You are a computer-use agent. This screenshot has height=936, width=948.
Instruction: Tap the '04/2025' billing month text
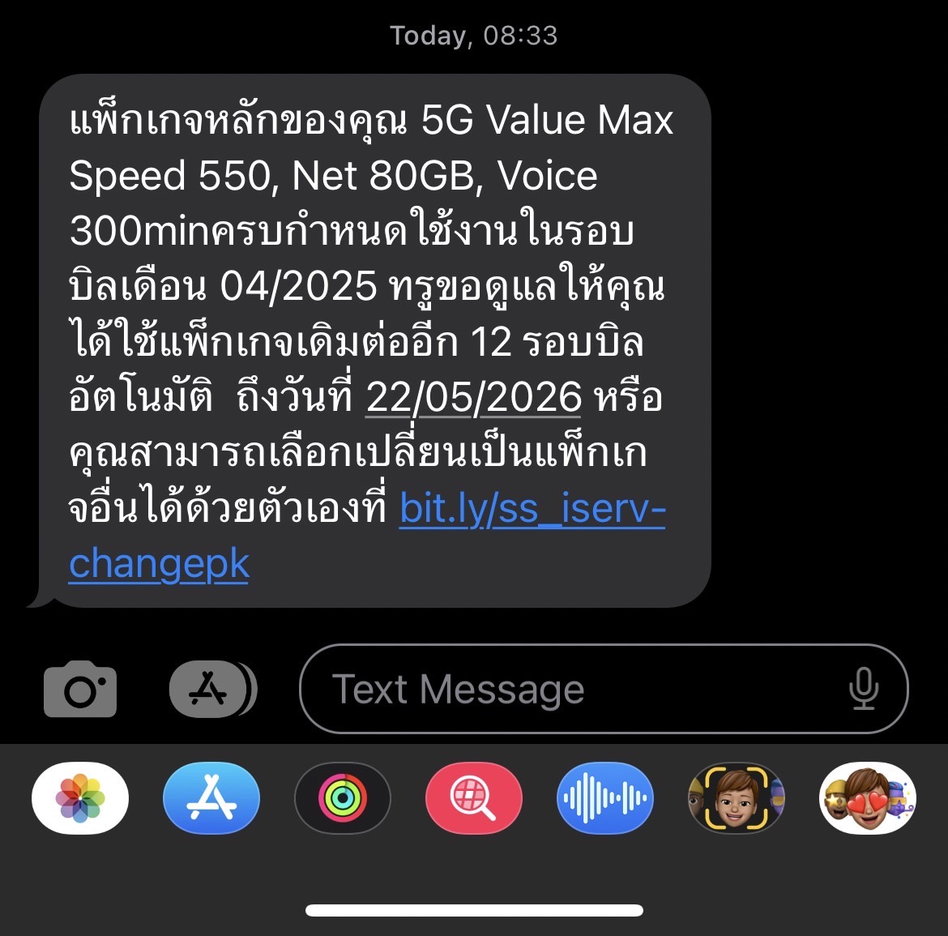tap(298, 286)
